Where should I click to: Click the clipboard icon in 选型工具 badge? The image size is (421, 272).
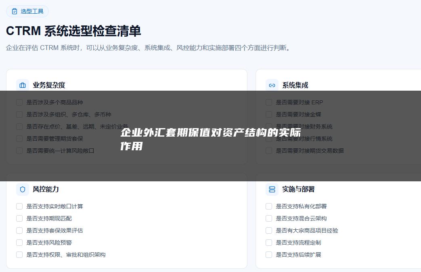(x=15, y=11)
